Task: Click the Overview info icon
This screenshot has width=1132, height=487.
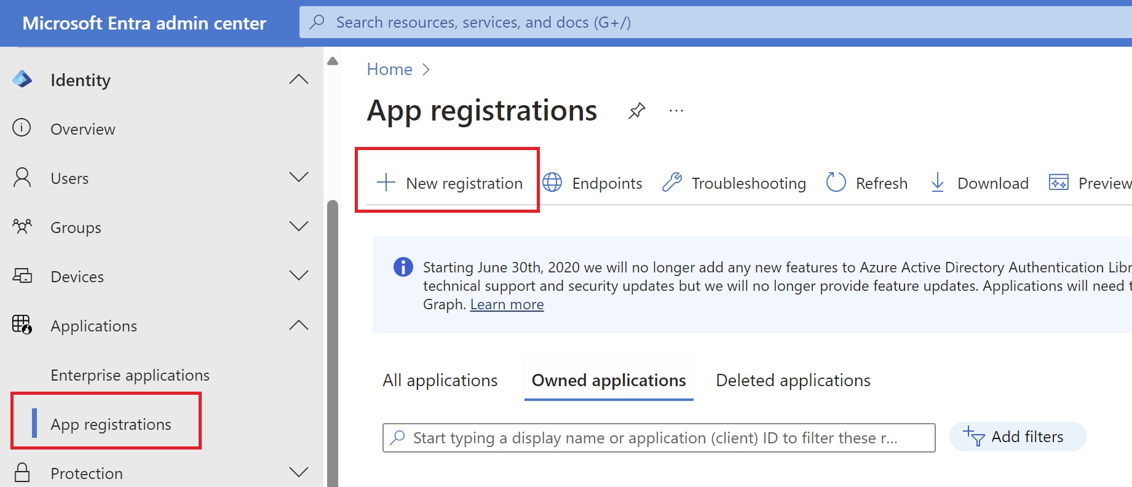Action: tap(22, 127)
